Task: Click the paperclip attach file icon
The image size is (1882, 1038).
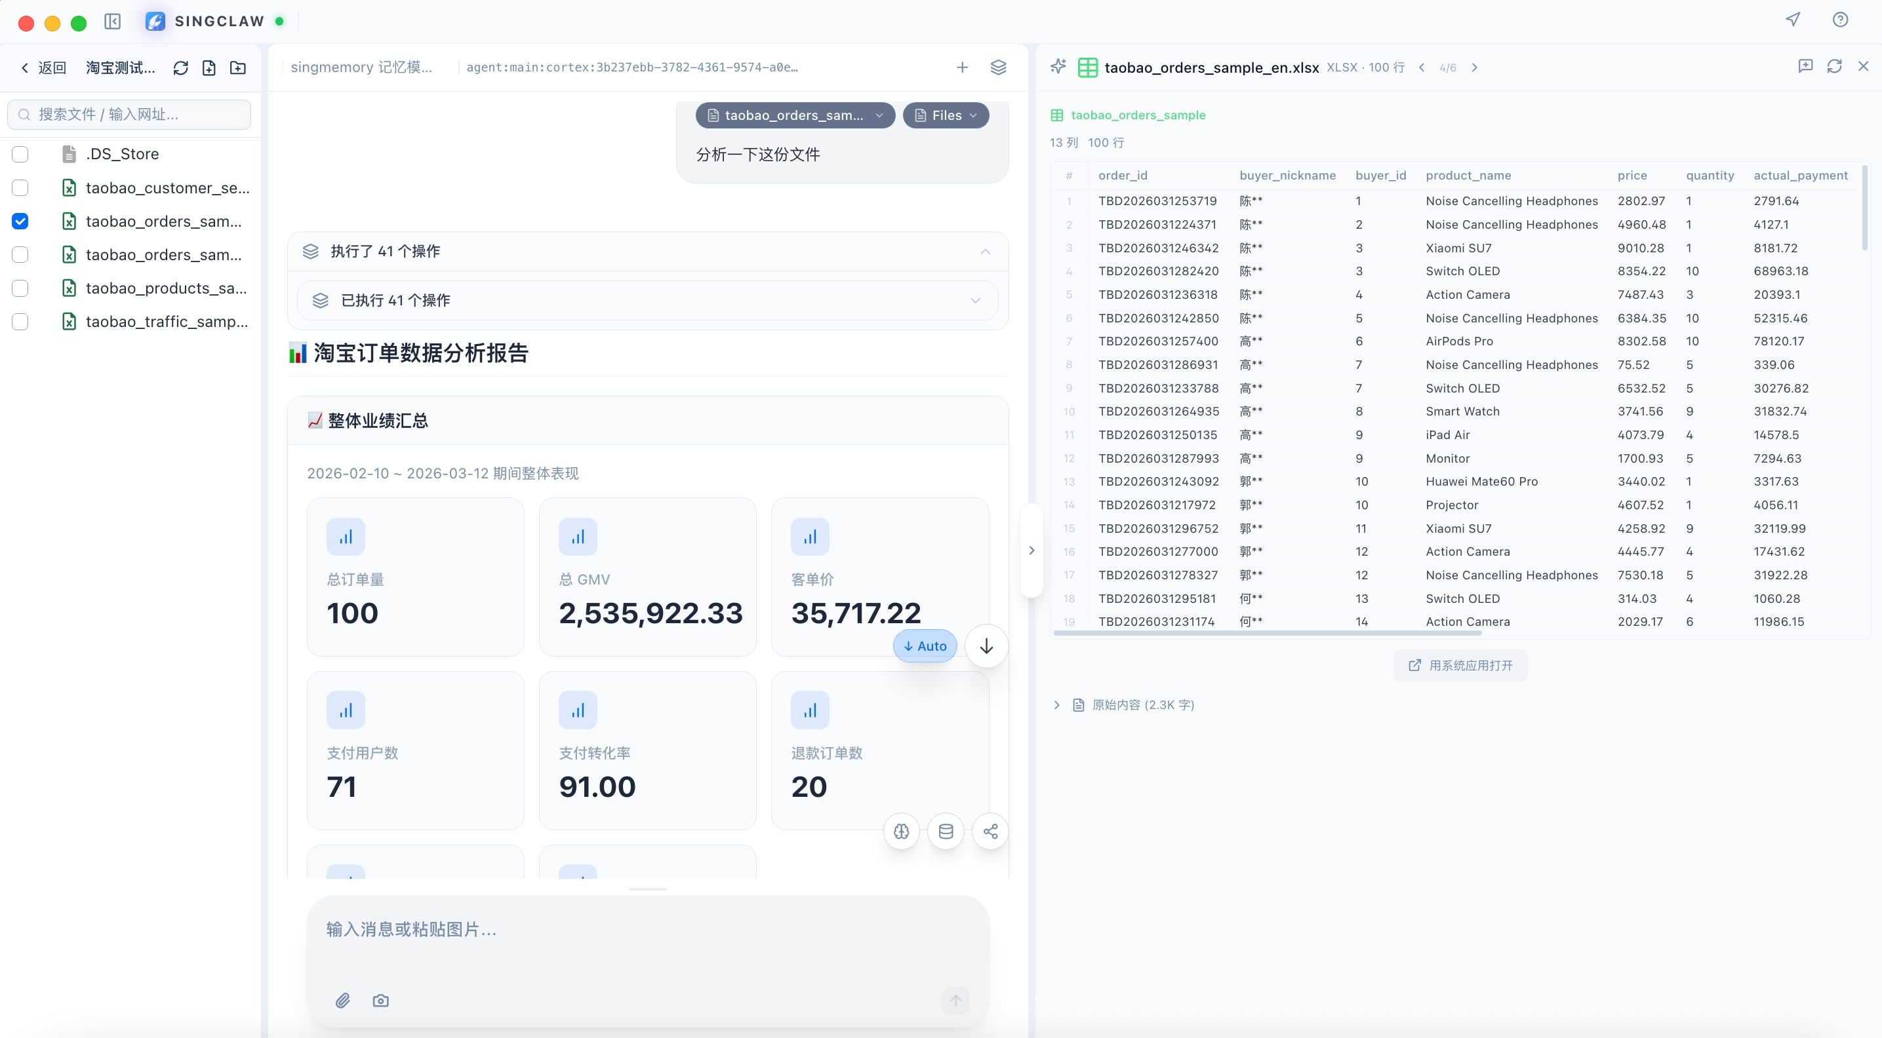Action: pos(343,1000)
